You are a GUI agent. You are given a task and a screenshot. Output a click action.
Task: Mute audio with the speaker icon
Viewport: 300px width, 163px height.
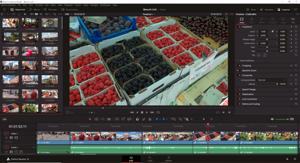click(272, 119)
